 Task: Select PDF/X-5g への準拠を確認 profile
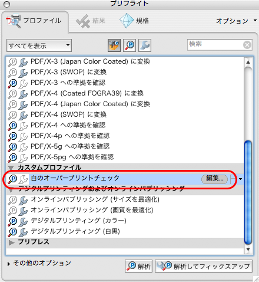(x=125, y=146)
